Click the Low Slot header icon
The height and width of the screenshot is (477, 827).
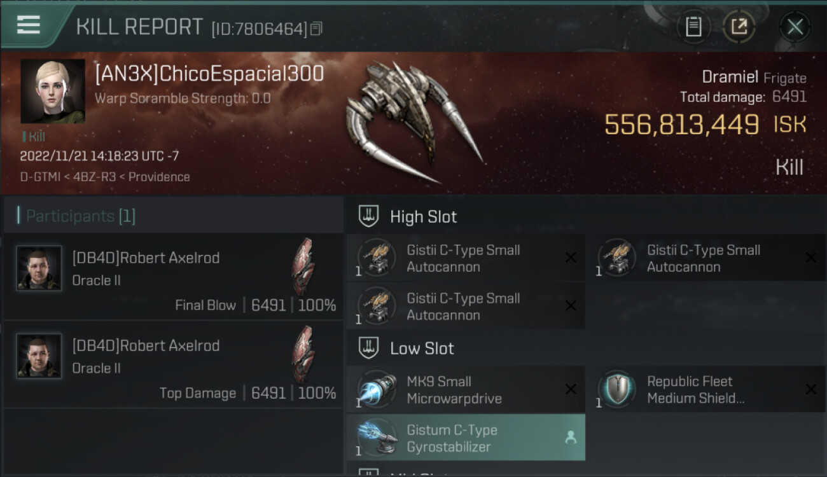369,348
